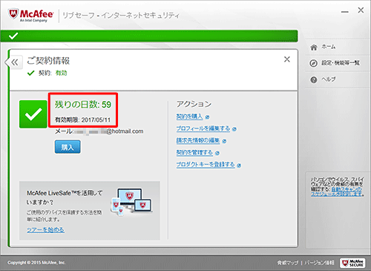Open the 契約を管理する link
This screenshot has width=371, height=271.
click(194, 152)
